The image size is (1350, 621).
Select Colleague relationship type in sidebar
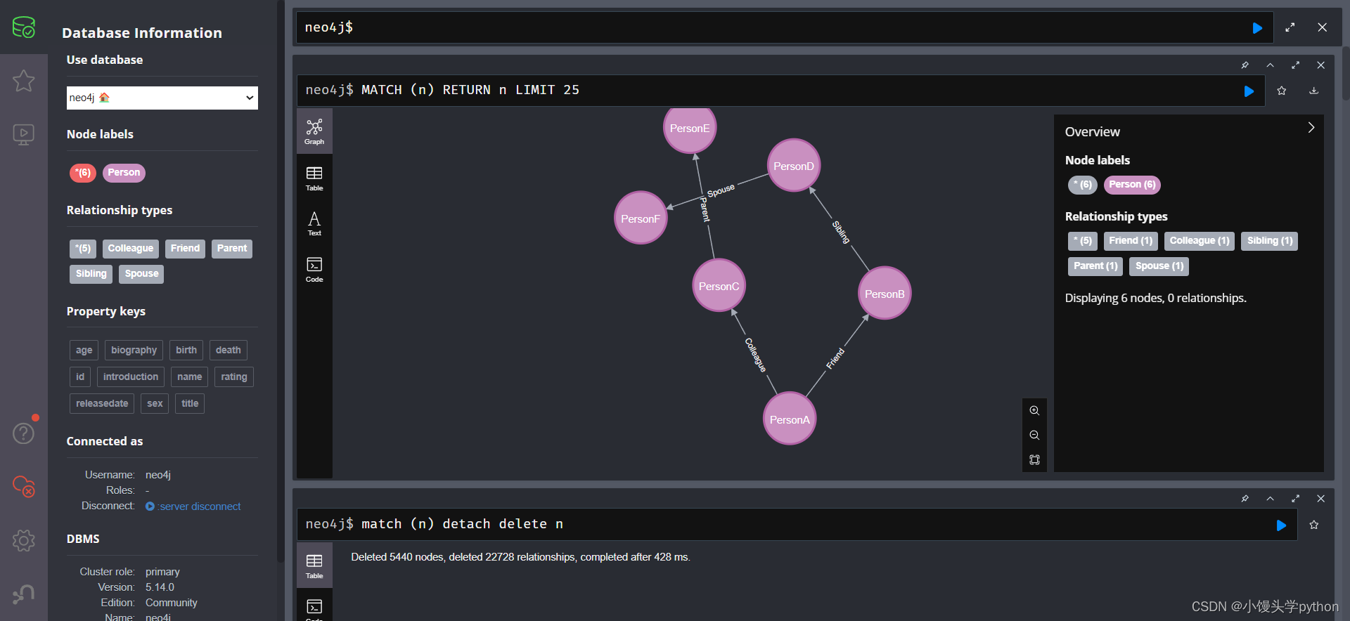pyautogui.click(x=130, y=249)
